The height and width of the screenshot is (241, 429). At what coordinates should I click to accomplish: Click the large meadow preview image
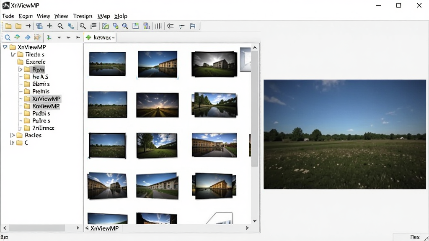[345, 134]
